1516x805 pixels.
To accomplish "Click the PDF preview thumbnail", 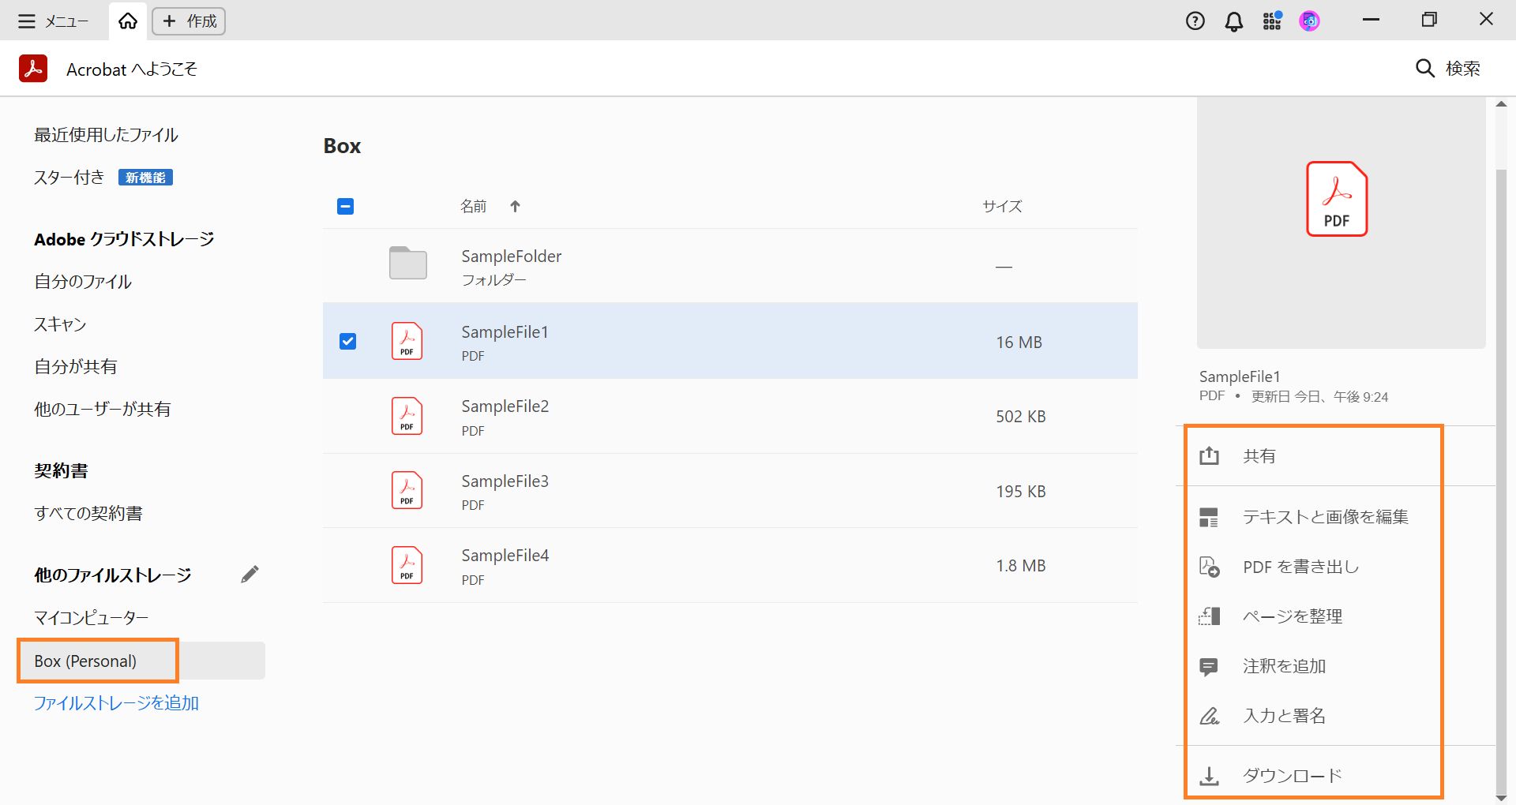I will [1341, 224].
